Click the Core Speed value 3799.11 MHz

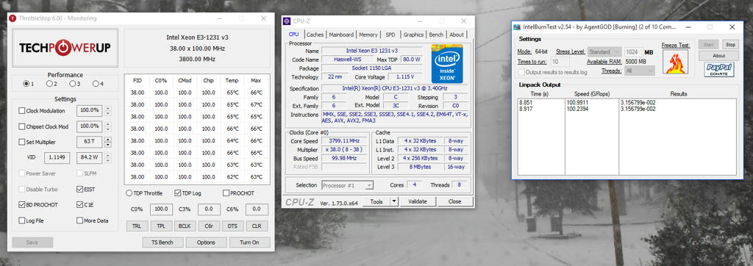(x=345, y=141)
